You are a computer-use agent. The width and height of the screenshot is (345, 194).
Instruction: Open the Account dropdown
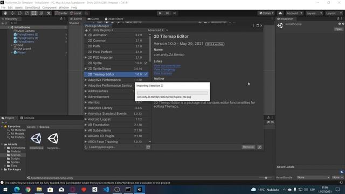pos(294,13)
